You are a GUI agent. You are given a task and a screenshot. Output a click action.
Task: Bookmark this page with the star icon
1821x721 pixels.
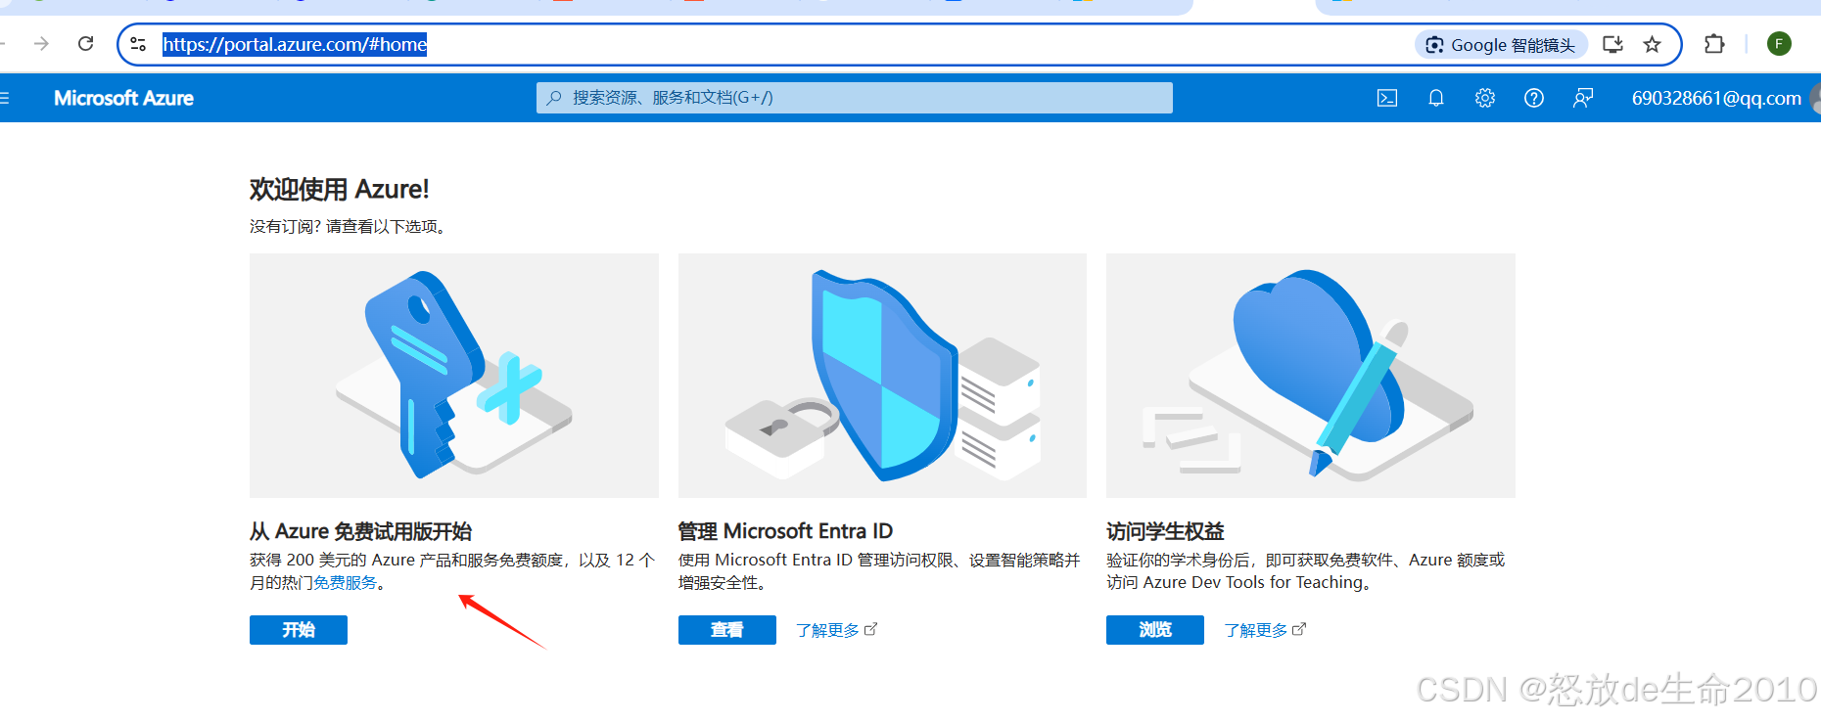(1653, 44)
